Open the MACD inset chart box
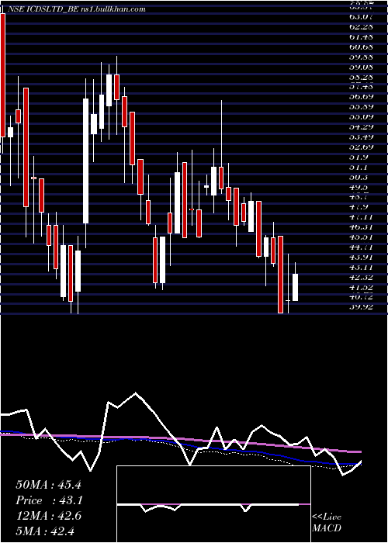Image resolution: width=388 pixels, height=543 pixels. coord(213,504)
